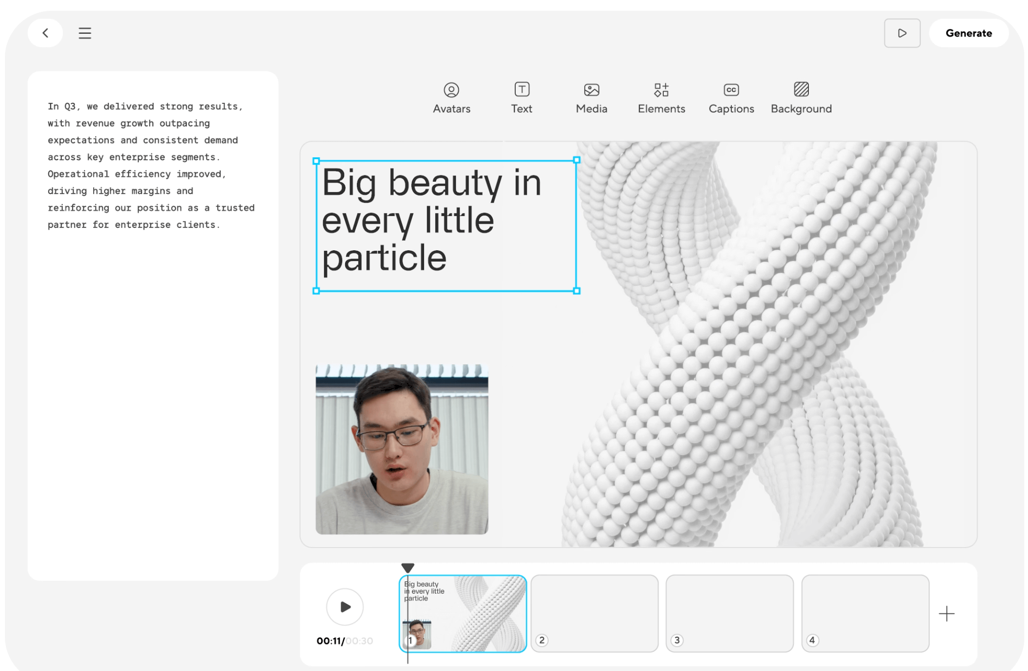This screenshot has width=1028, height=671.
Task: Click the back arrow button
Action: [46, 33]
